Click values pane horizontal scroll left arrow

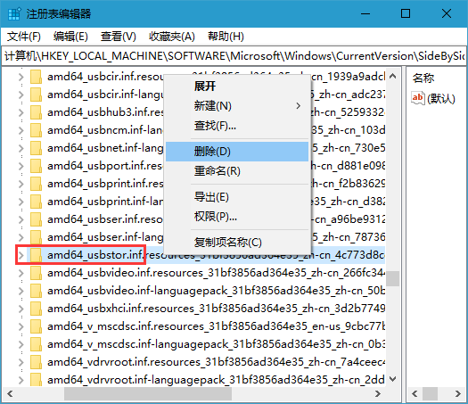tap(415, 393)
